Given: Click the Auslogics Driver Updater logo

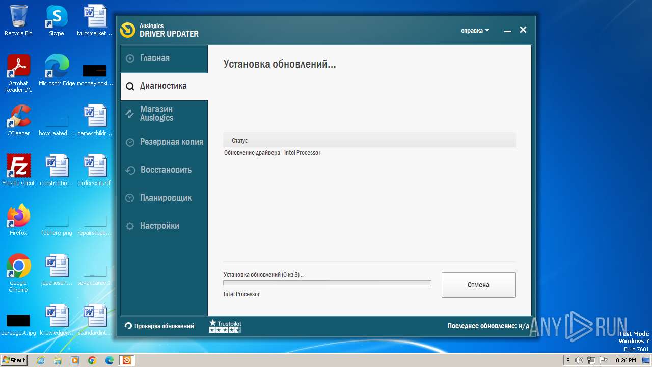Looking at the screenshot, I should [x=159, y=30].
